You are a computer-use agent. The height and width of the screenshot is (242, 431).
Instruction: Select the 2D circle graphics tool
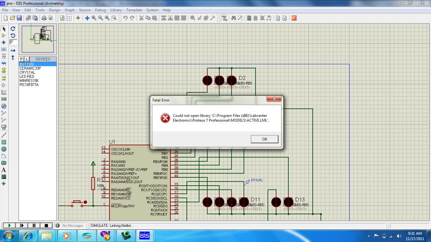(4, 149)
